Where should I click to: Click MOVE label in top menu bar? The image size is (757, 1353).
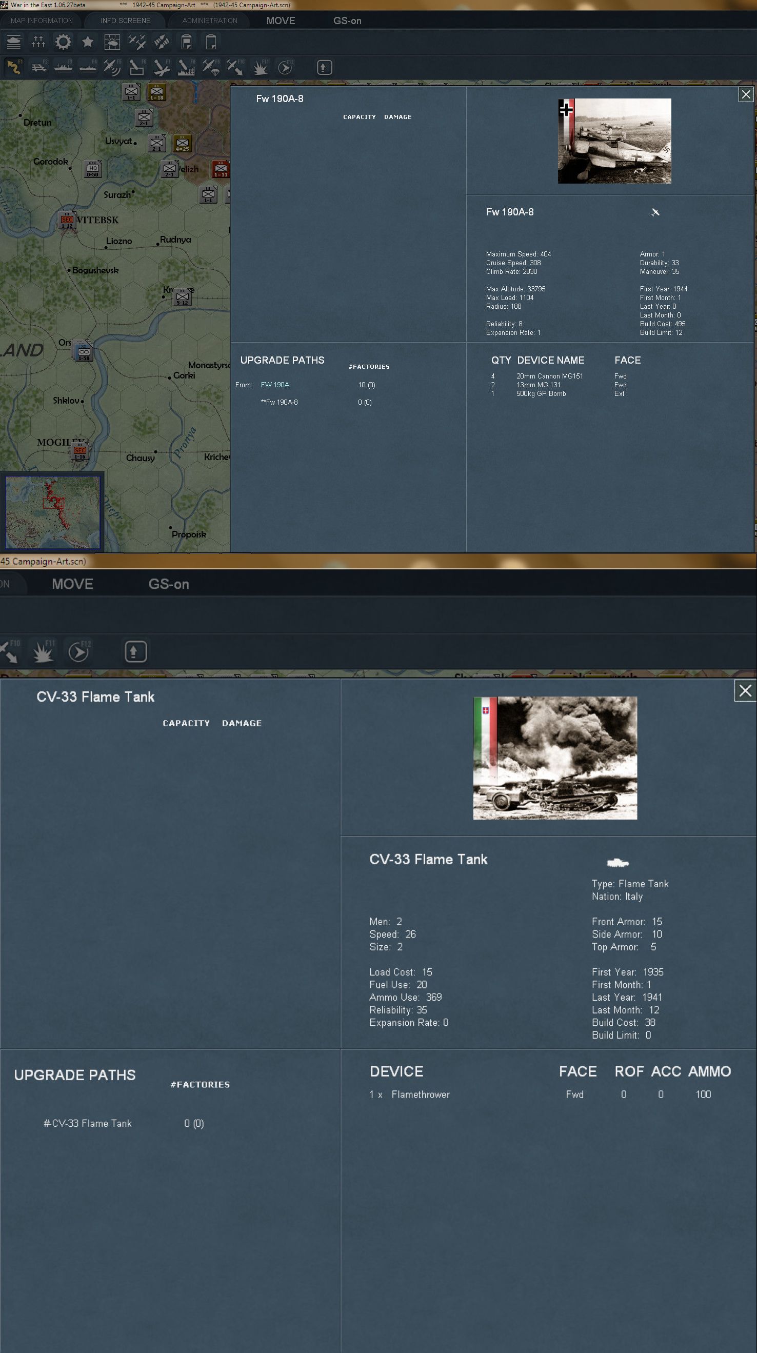[x=281, y=21]
